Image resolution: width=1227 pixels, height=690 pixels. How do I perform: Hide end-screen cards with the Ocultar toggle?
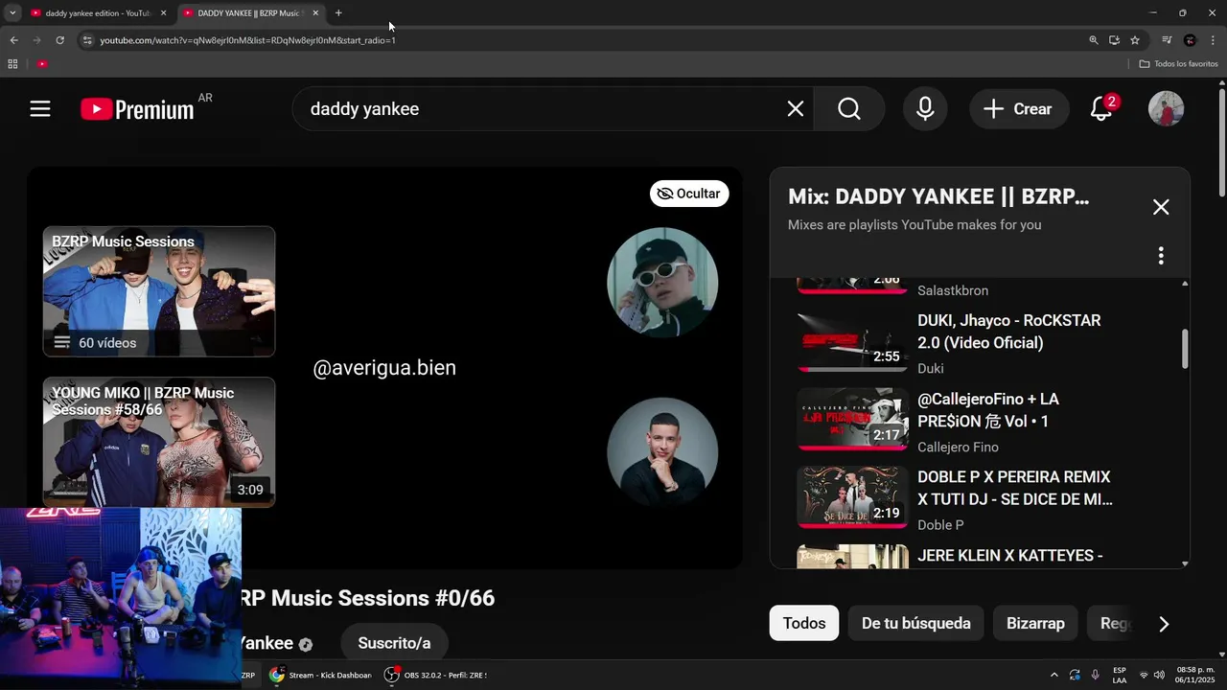(689, 194)
